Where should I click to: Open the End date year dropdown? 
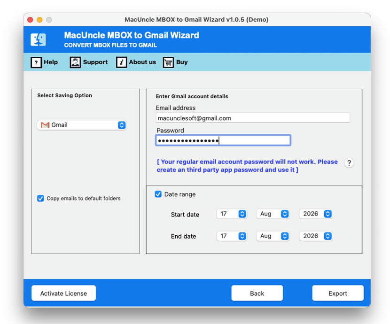pyautogui.click(x=316, y=236)
